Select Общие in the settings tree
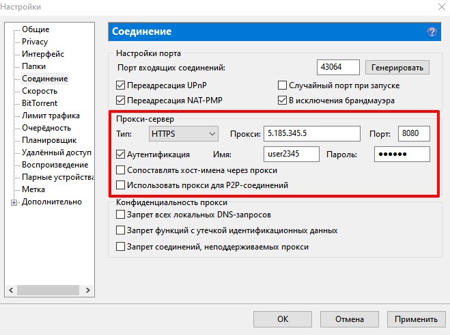Image resolution: width=450 pixels, height=335 pixels. (36, 29)
